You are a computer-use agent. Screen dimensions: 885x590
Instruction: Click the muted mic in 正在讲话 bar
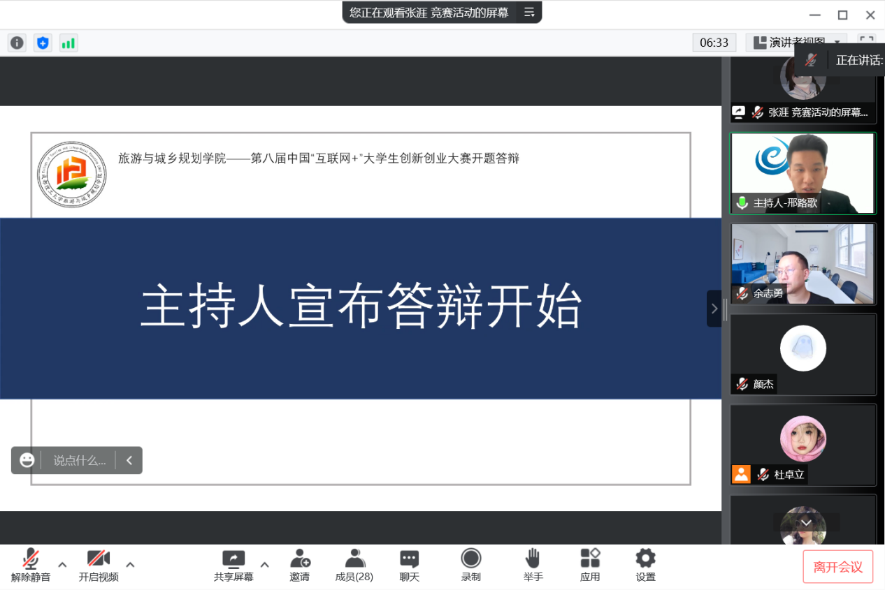[x=811, y=60]
